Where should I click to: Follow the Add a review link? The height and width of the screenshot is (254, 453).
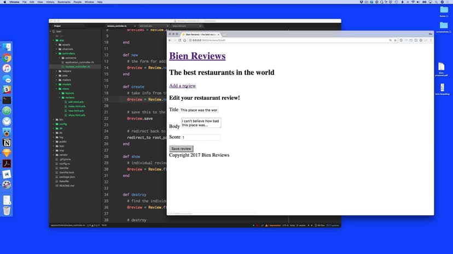pyautogui.click(x=182, y=86)
